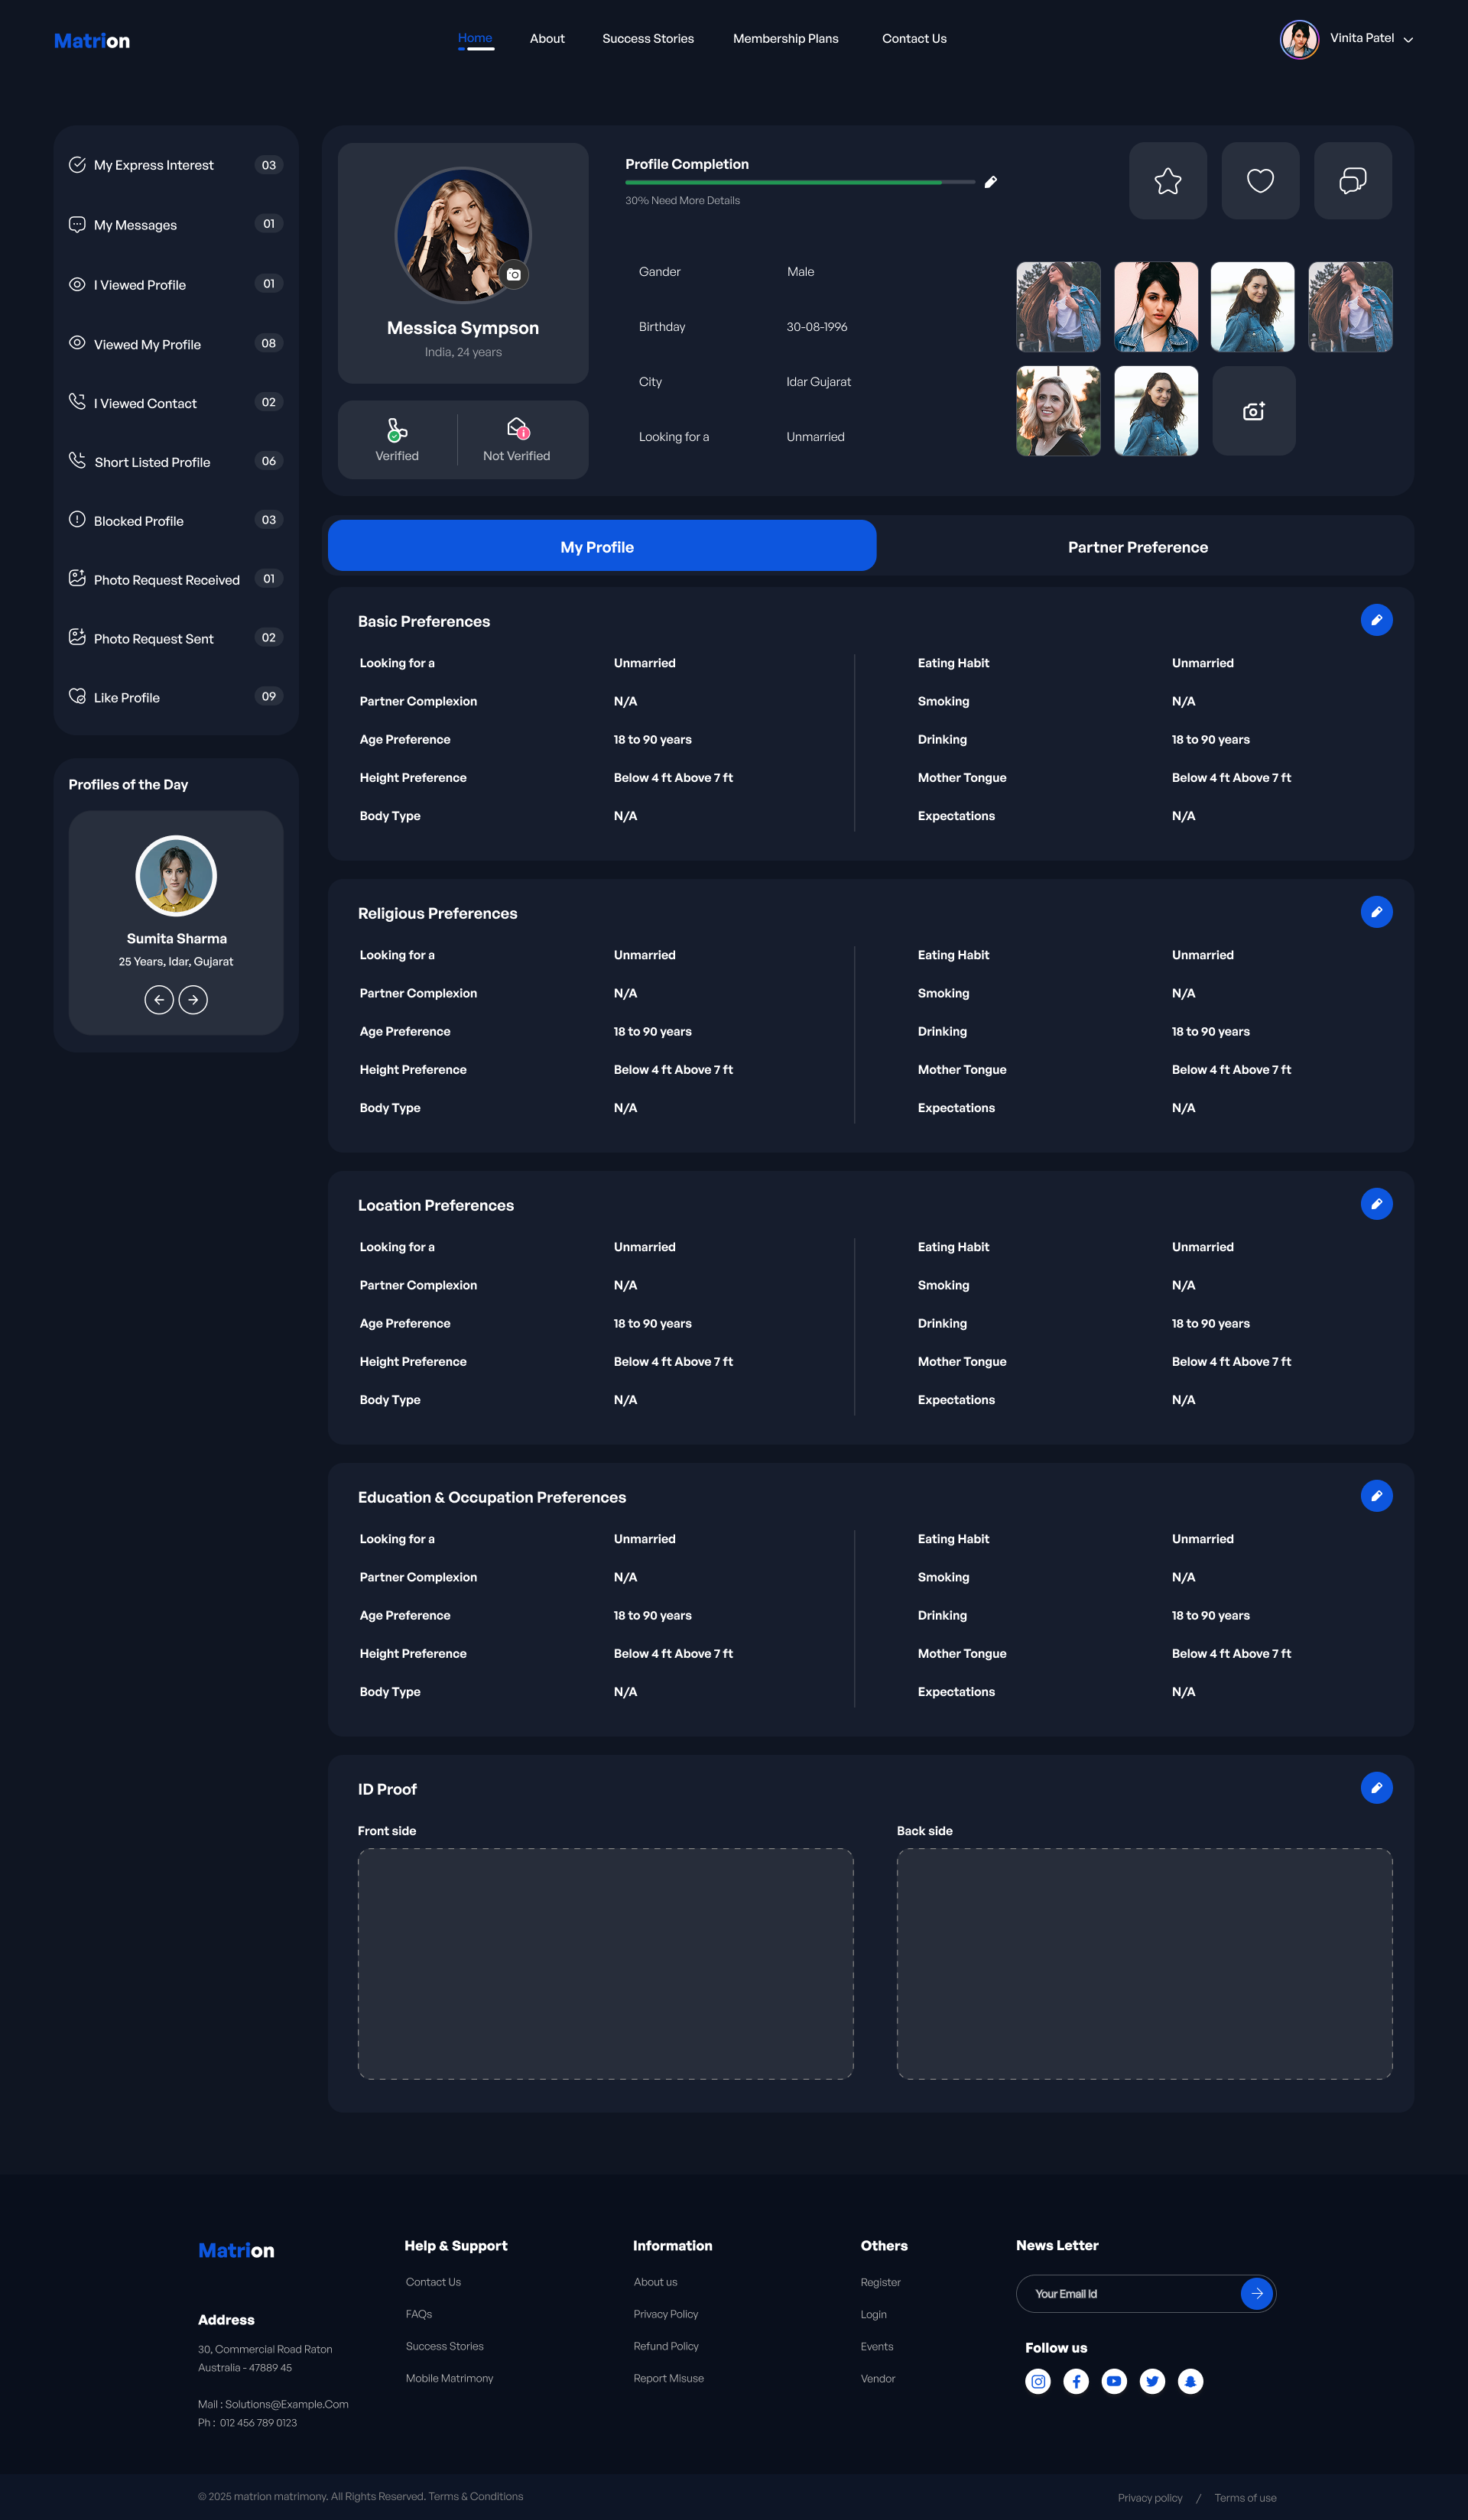Open first gallery photo in top row

(x=1058, y=307)
